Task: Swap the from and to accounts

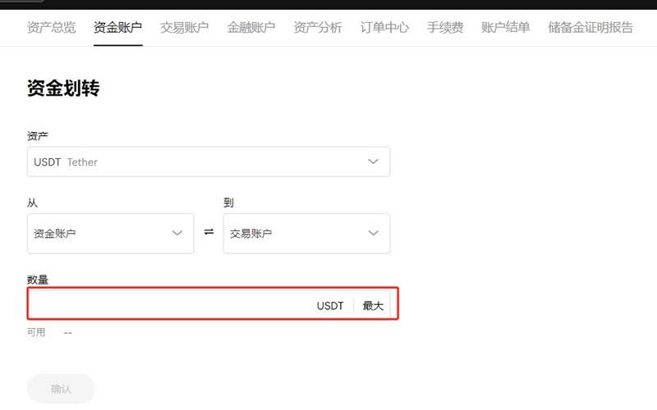Action: click(209, 233)
